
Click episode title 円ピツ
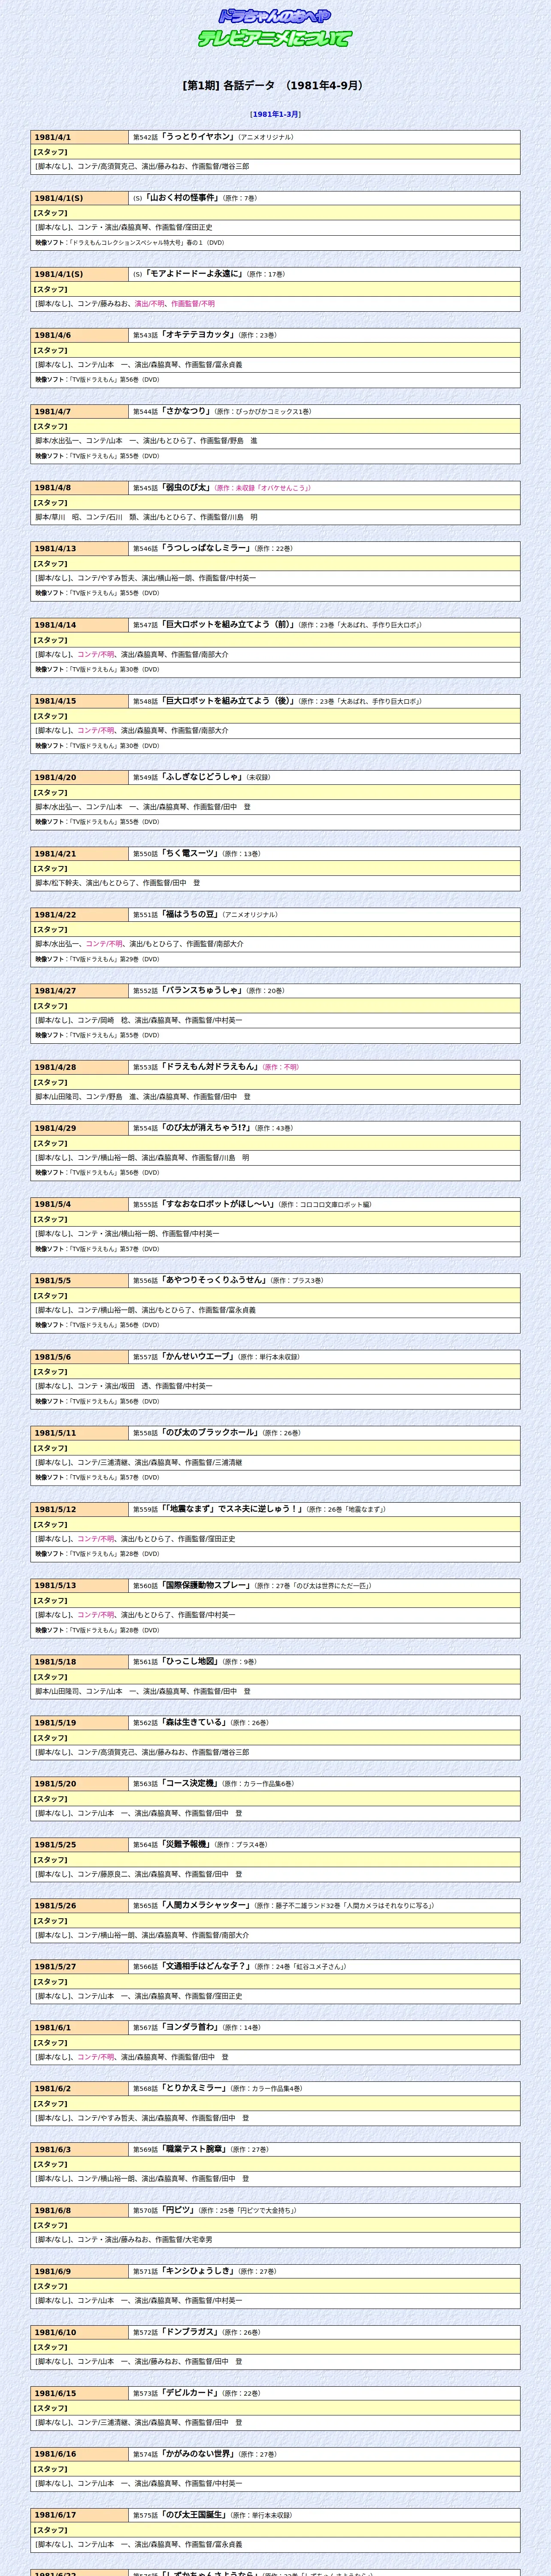[x=178, y=2211]
